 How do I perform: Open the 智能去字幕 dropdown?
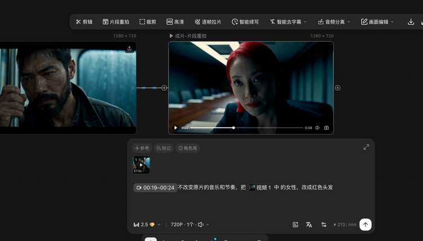coord(288,22)
